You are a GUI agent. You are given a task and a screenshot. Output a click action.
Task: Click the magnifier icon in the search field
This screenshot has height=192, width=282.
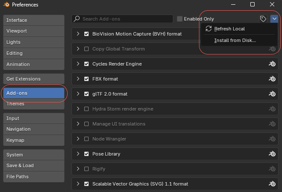click(x=77, y=19)
